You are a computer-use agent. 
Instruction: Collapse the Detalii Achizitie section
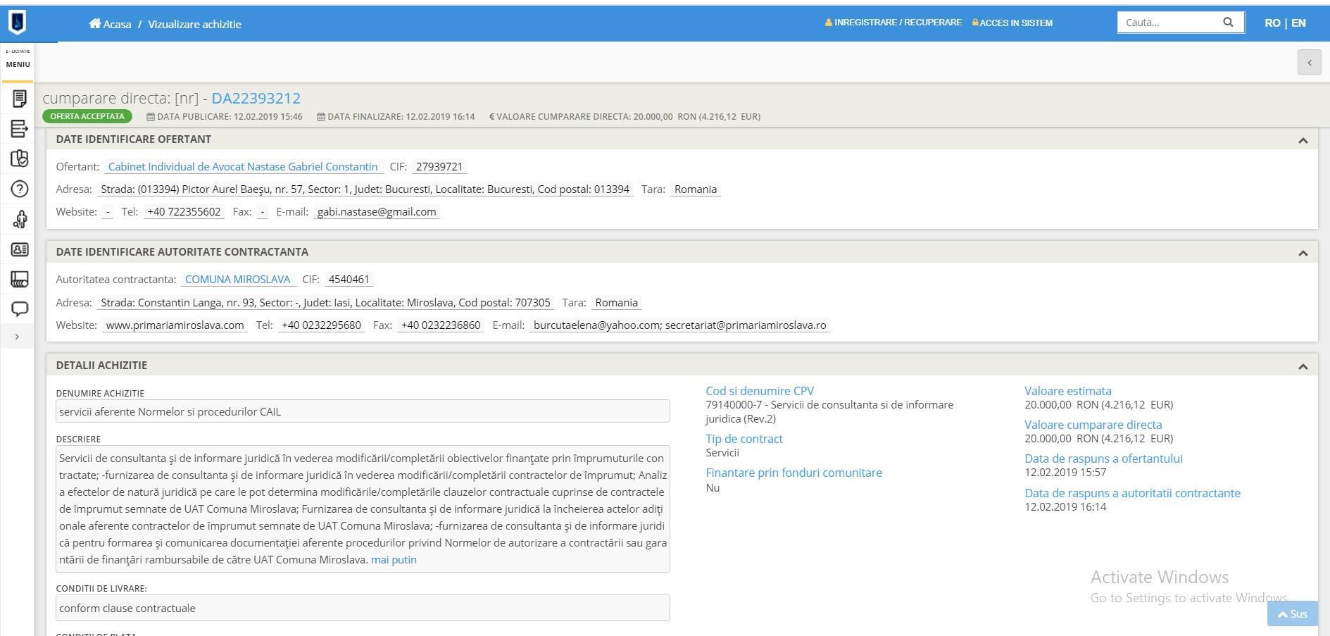tap(1303, 366)
